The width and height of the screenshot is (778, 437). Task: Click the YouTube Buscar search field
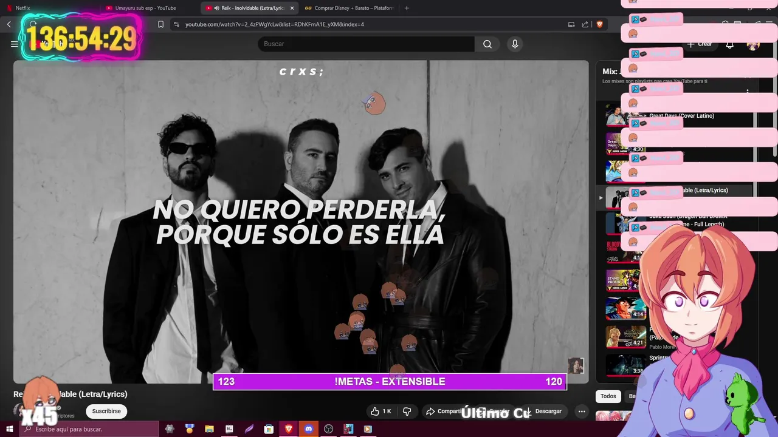point(366,44)
